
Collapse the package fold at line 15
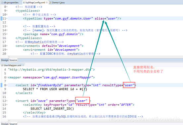pyautogui.click(x=7, y=34)
